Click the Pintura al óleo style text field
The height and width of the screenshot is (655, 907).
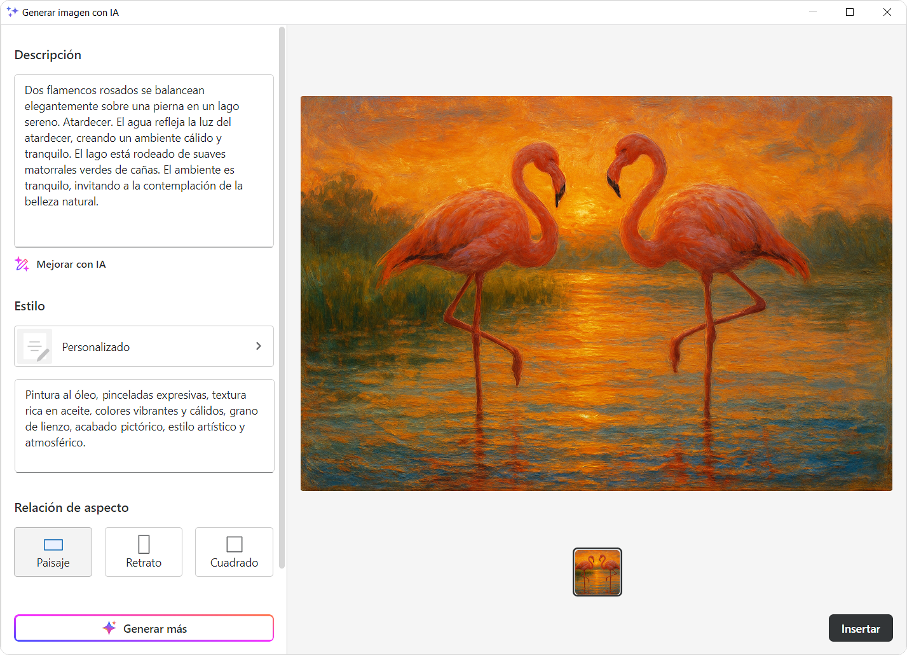[x=144, y=426]
